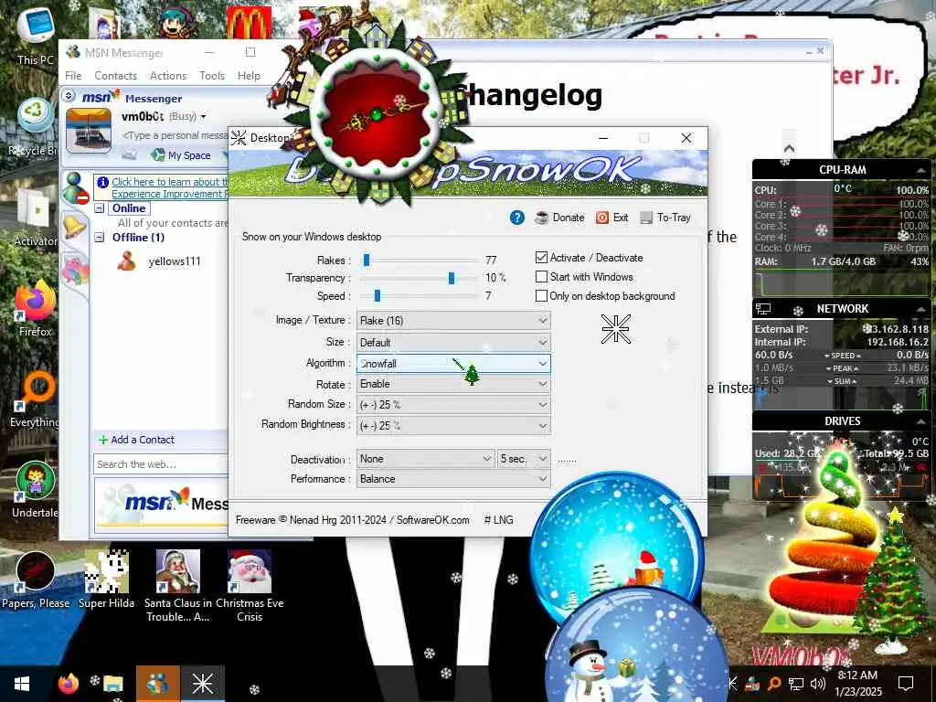Open the Help menu in MSN Messenger

[249, 76]
